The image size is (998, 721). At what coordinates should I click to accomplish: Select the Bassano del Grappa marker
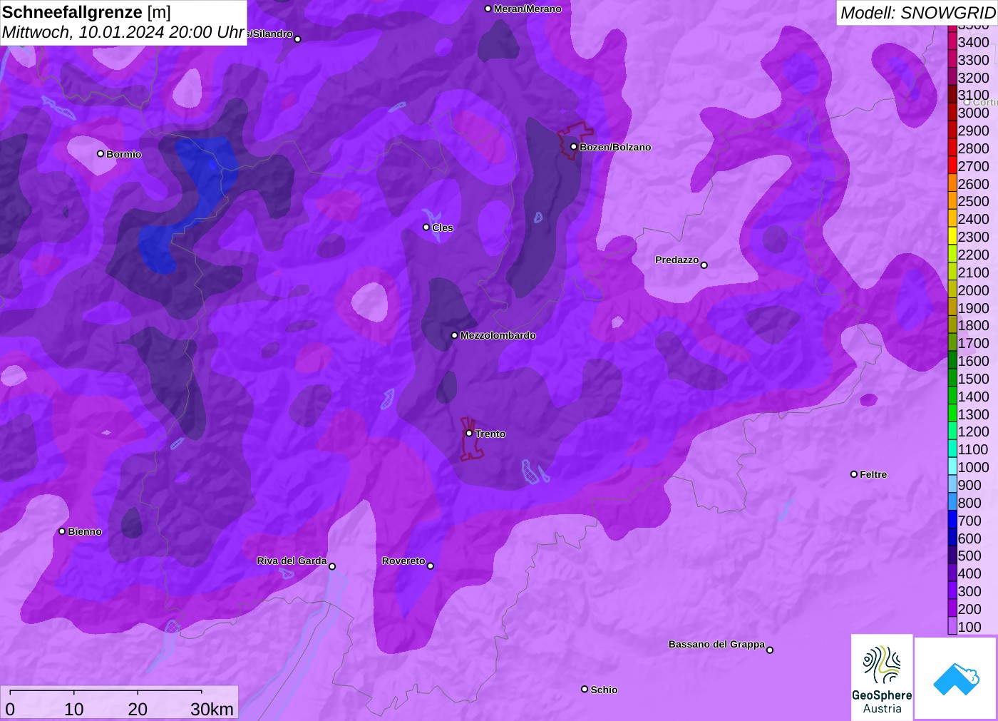point(770,650)
